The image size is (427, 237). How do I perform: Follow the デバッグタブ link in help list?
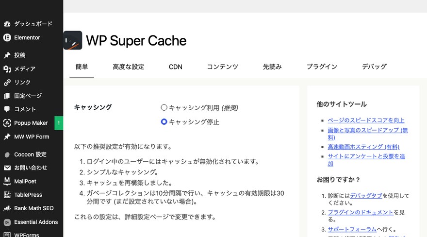coord(366,196)
